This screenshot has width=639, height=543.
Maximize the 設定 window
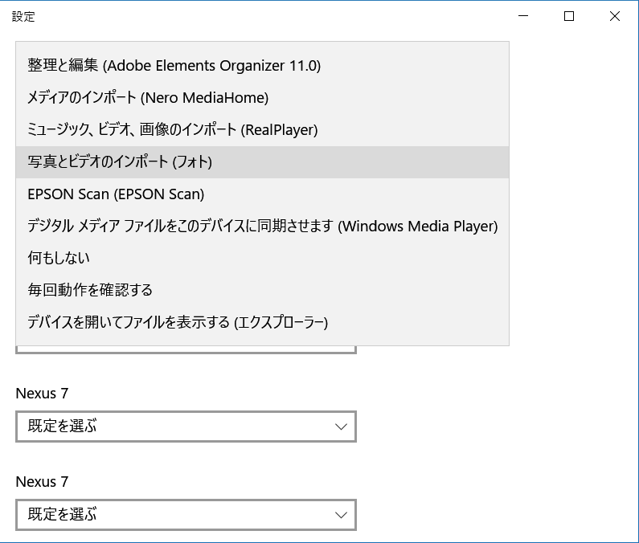[569, 16]
